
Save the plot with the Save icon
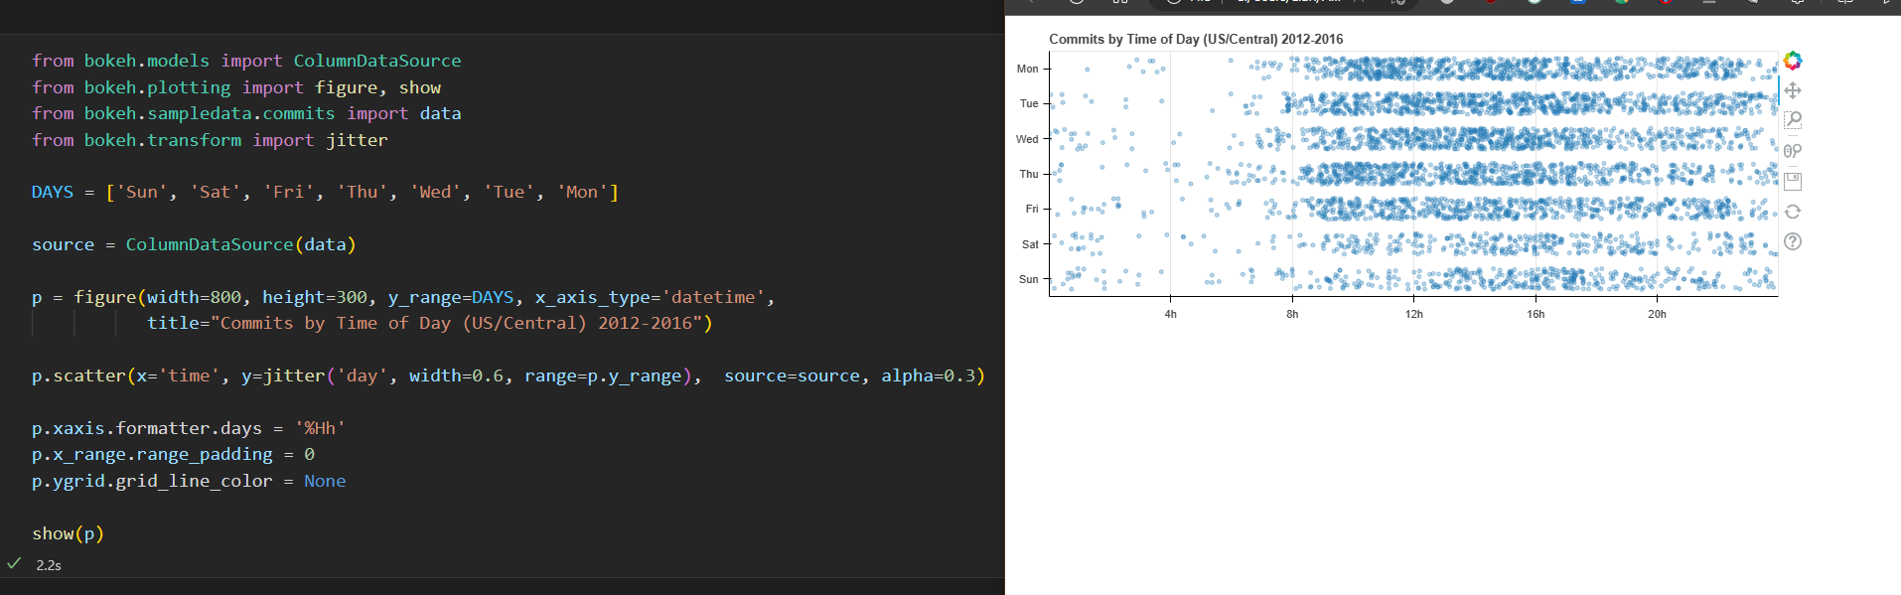[1792, 181]
